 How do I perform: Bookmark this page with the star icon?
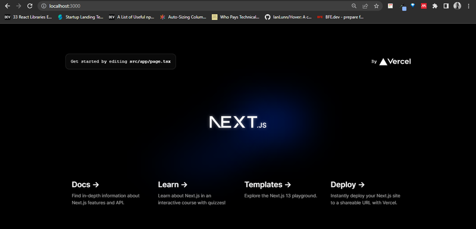pos(377,6)
